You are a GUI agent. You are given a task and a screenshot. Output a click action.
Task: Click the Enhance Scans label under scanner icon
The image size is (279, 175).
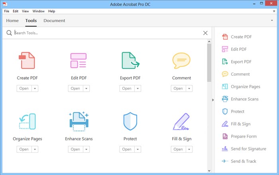(x=79, y=139)
